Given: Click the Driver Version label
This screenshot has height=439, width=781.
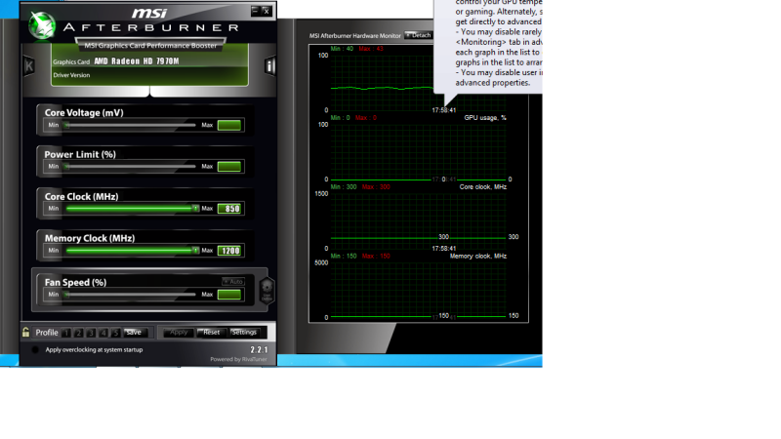Looking at the screenshot, I should (x=71, y=75).
